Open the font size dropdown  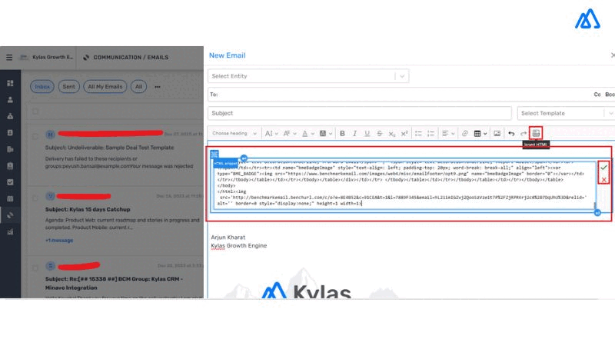click(x=271, y=133)
